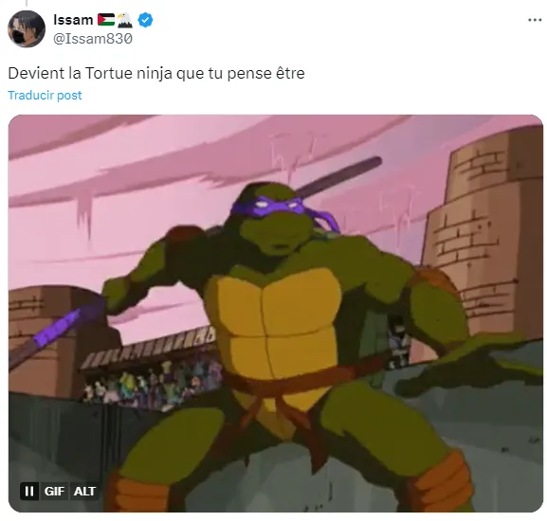Open the three-dot more options menu
This screenshot has width=547, height=521.
click(x=535, y=20)
